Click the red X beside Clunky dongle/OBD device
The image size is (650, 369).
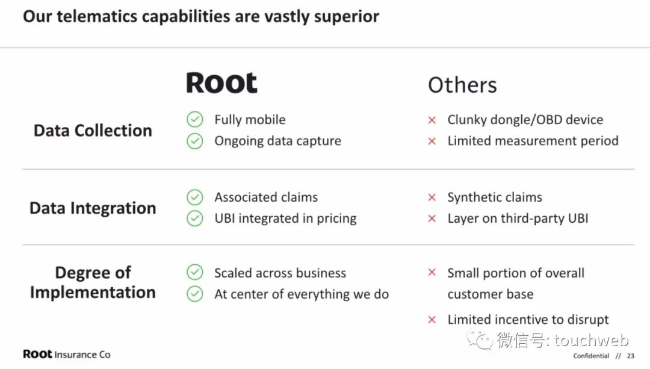click(432, 120)
